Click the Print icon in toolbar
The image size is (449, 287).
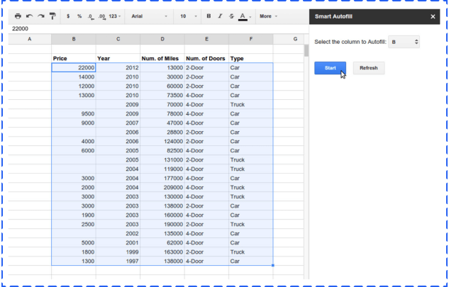point(18,16)
